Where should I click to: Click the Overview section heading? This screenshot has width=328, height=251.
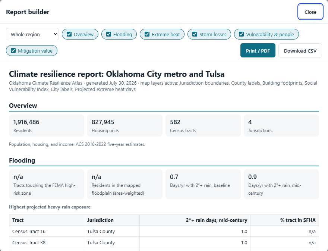click(23, 106)
